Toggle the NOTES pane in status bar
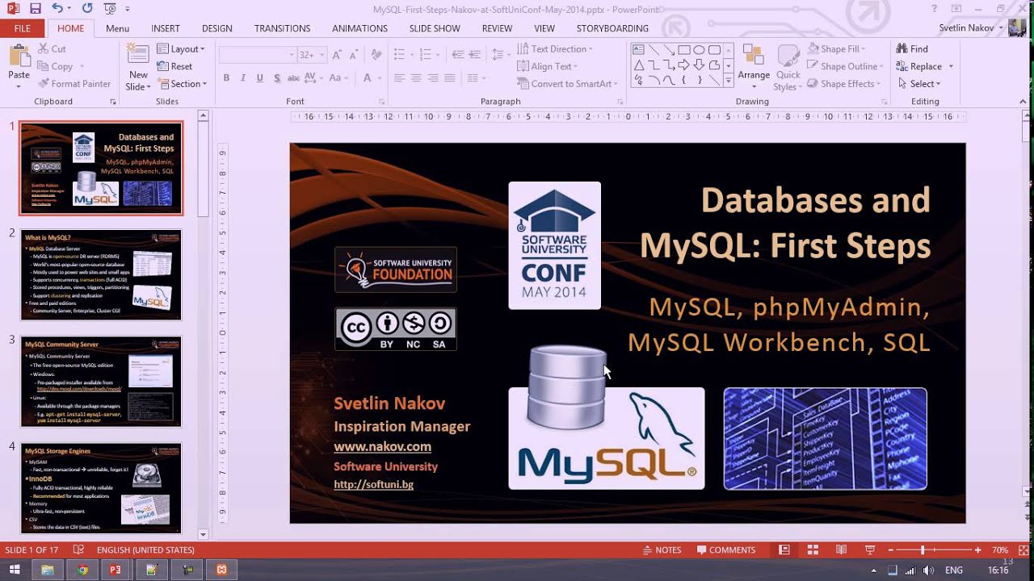The width and height of the screenshot is (1034, 581). pyautogui.click(x=662, y=550)
